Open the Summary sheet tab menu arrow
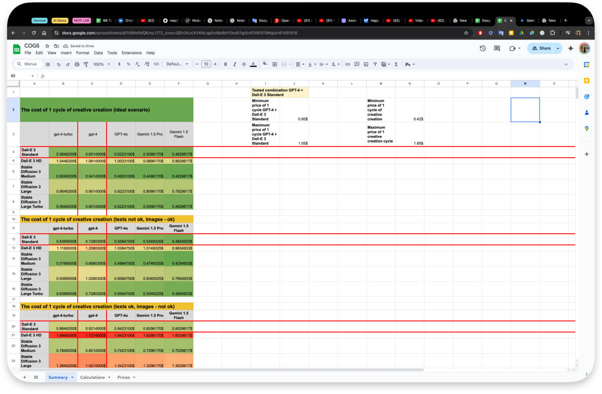The image size is (602, 394). 72,377
